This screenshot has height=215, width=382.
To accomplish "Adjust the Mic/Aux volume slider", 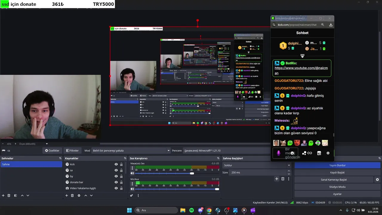I will click(x=177, y=189).
